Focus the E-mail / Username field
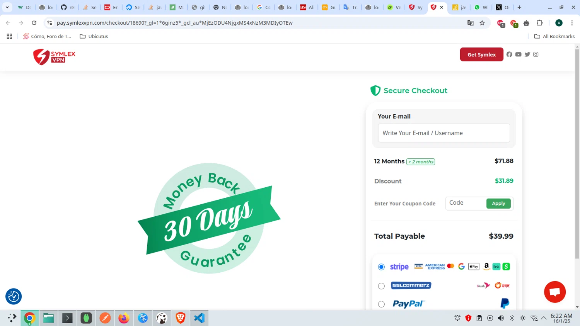This screenshot has height=326, width=580. coord(444,133)
